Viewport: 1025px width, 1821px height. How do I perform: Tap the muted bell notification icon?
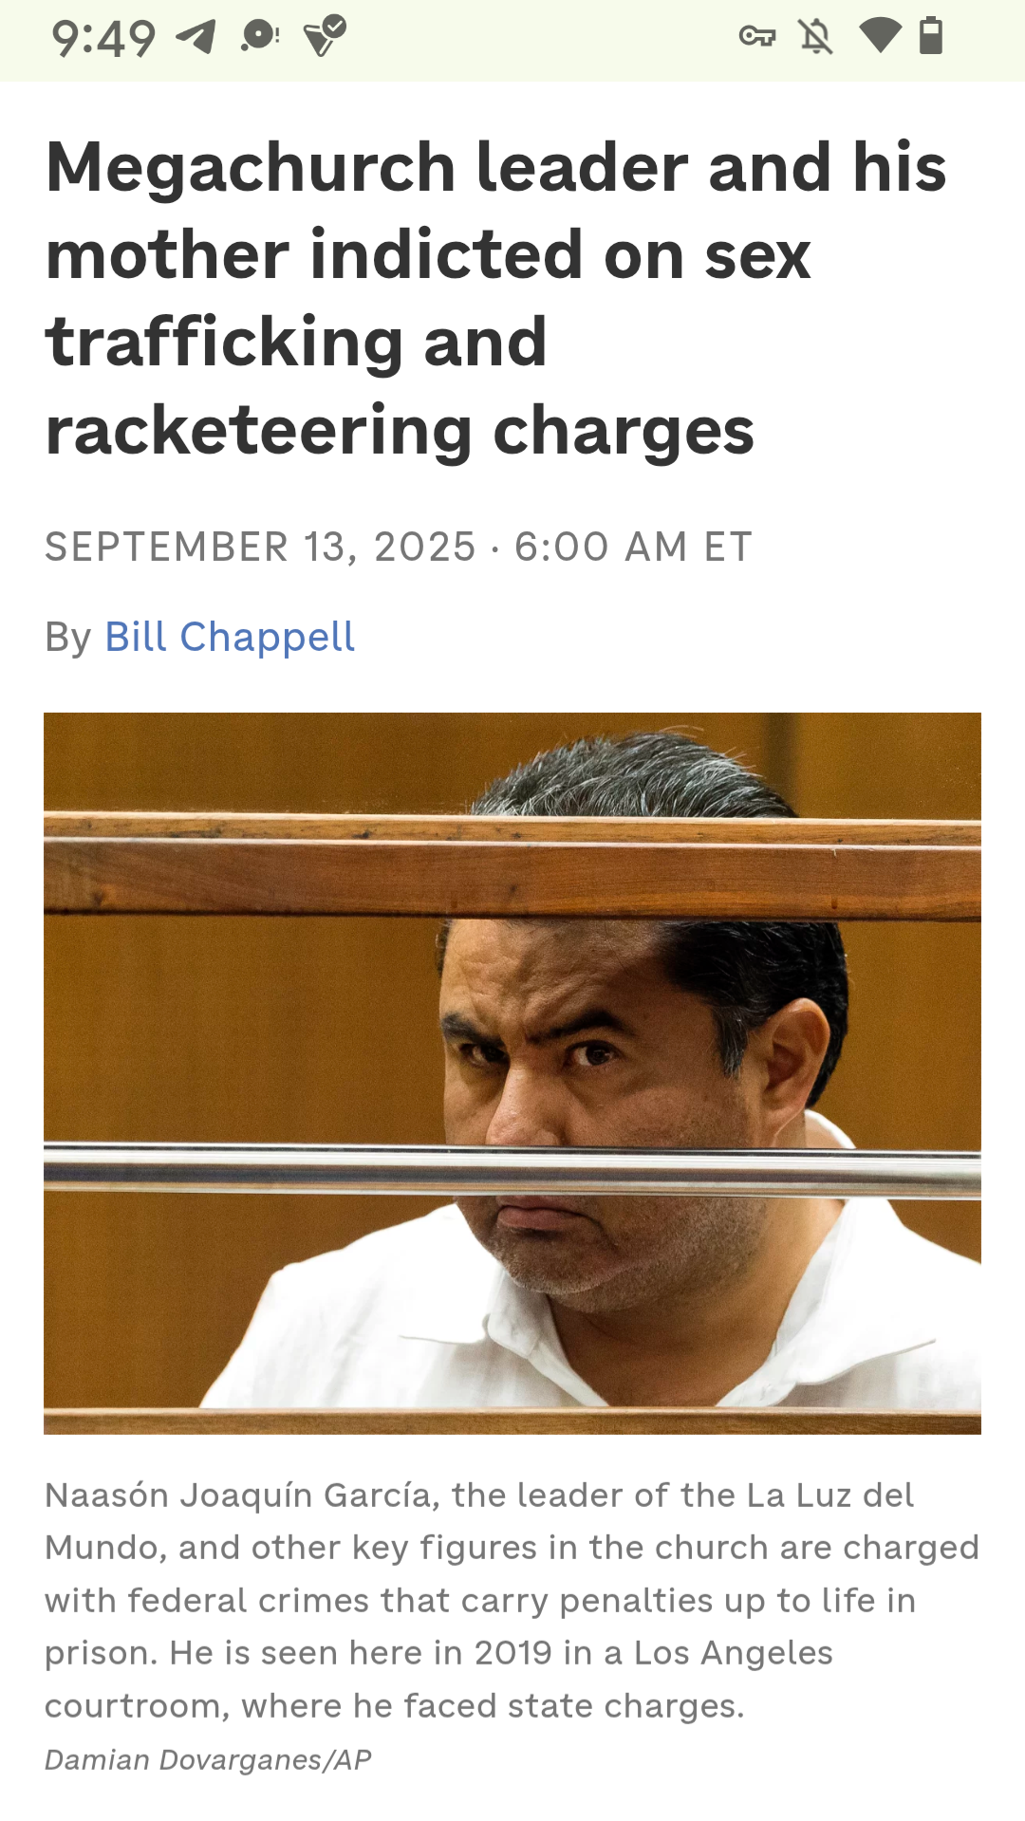(x=815, y=37)
